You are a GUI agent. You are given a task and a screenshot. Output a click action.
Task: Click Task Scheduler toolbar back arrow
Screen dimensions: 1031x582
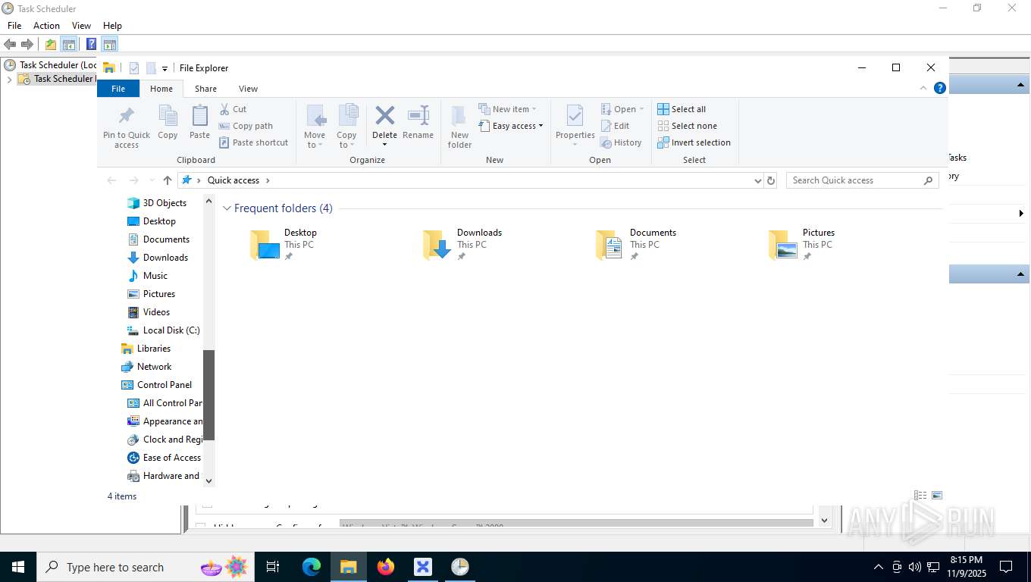(x=10, y=44)
